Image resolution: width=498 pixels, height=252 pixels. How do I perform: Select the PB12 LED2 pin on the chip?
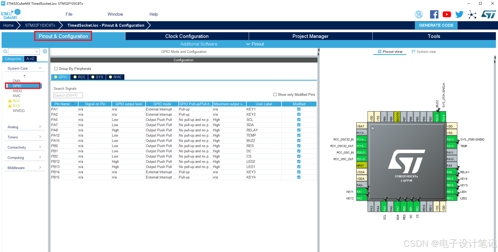point(452,198)
